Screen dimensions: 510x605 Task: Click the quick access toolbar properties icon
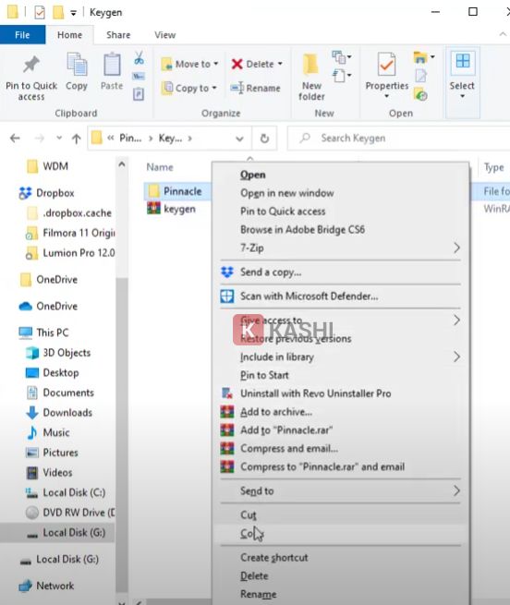tap(40, 12)
